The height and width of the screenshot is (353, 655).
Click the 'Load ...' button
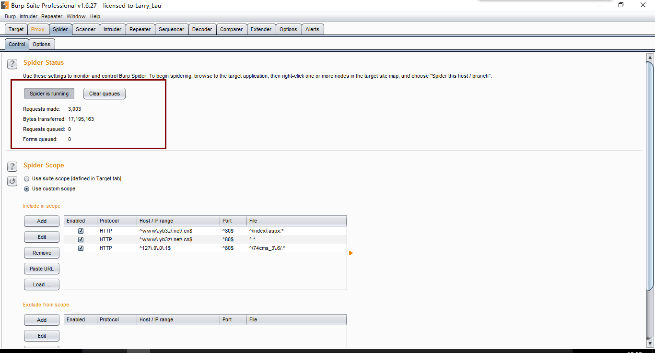pos(42,284)
